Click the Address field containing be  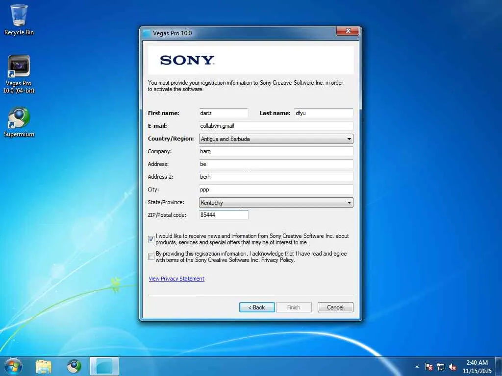276,164
